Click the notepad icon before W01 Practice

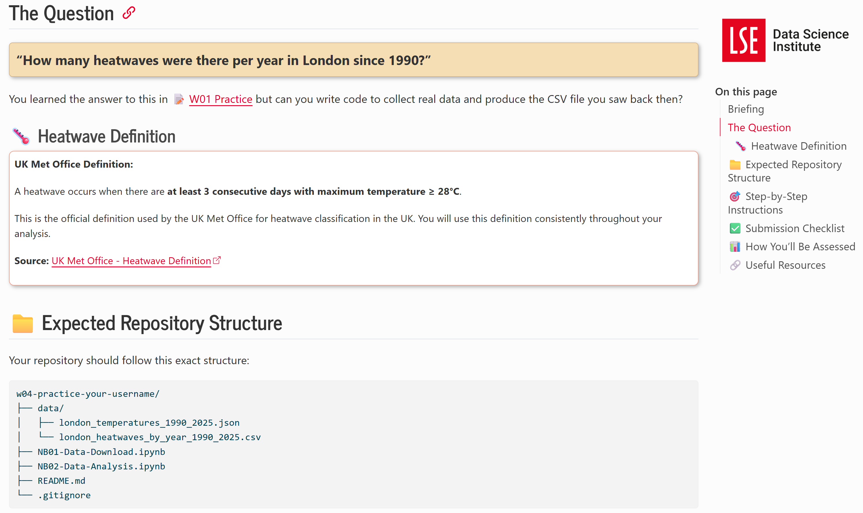pyautogui.click(x=179, y=99)
